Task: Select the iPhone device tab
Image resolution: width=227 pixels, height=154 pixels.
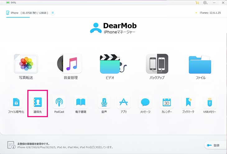Action: tap(27, 13)
